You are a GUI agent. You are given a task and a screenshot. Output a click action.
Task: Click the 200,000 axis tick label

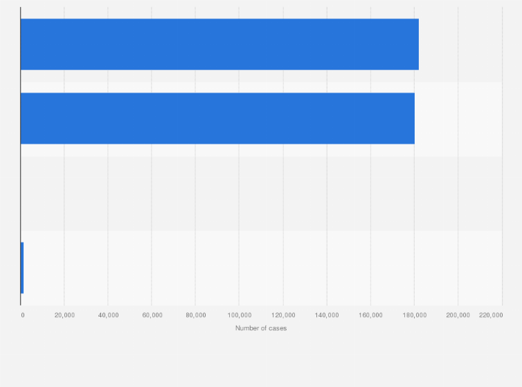pos(458,315)
